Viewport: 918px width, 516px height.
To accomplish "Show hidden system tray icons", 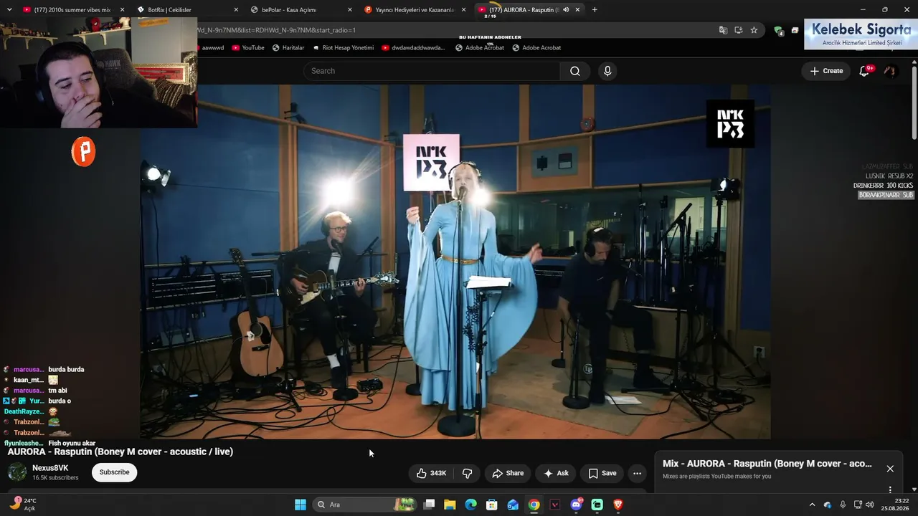I will (812, 505).
